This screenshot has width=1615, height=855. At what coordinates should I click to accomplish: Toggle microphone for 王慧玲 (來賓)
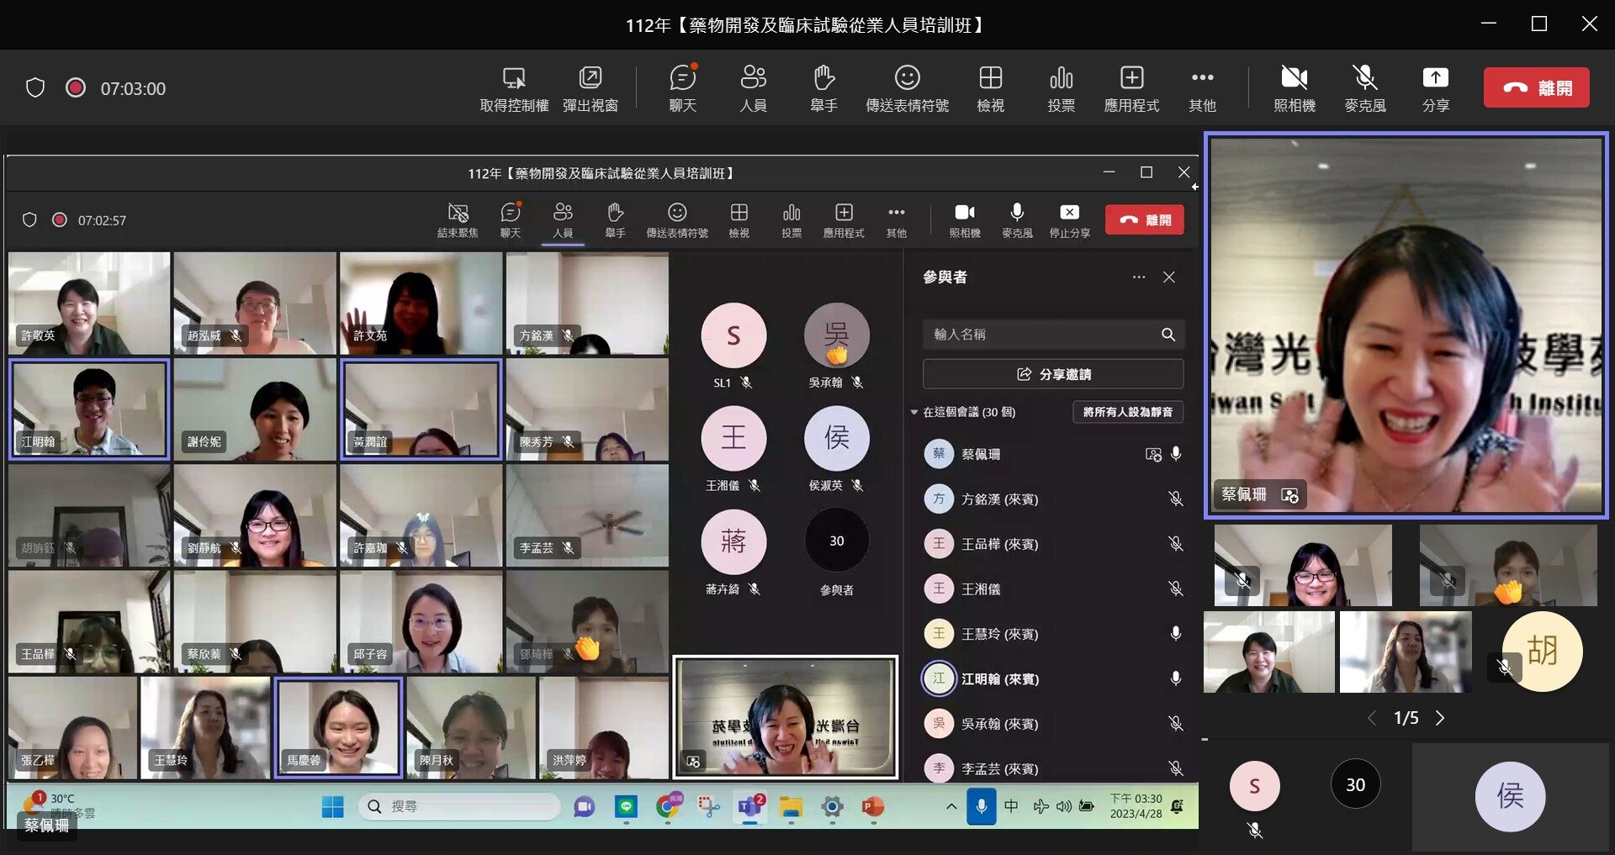pyautogui.click(x=1176, y=633)
